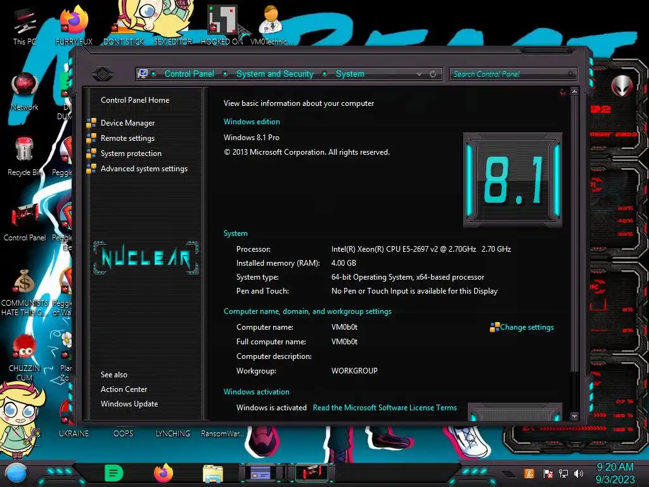This screenshot has width=649, height=487.
Task: Open the DONT STICK desktop shortcut
Action: (x=124, y=25)
